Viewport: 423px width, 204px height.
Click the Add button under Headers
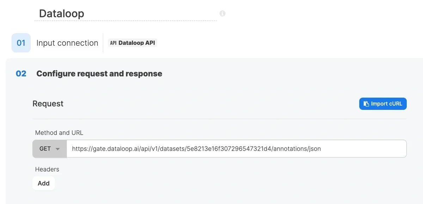(x=43, y=183)
